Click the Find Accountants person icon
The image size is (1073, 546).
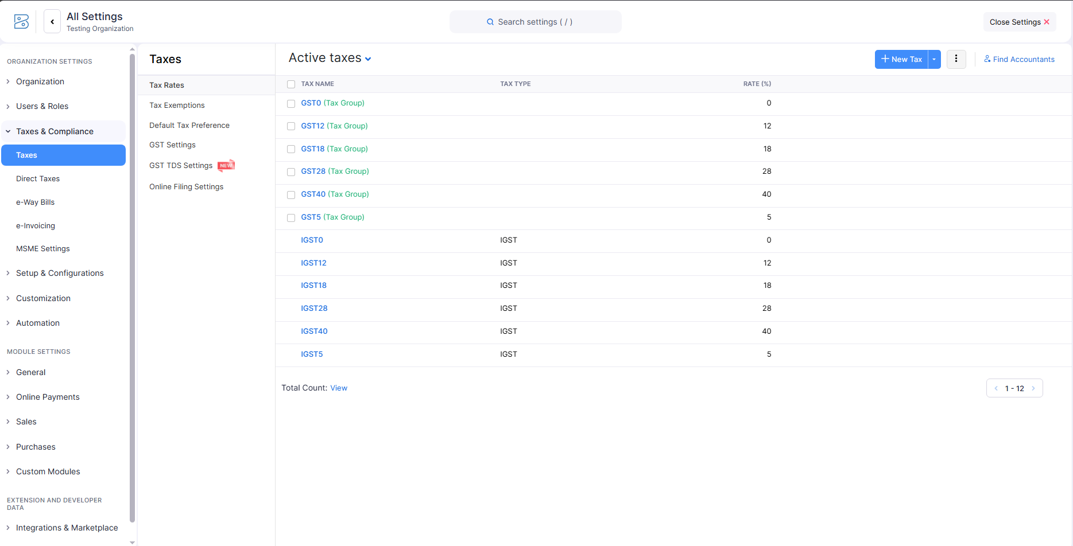click(x=987, y=59)
